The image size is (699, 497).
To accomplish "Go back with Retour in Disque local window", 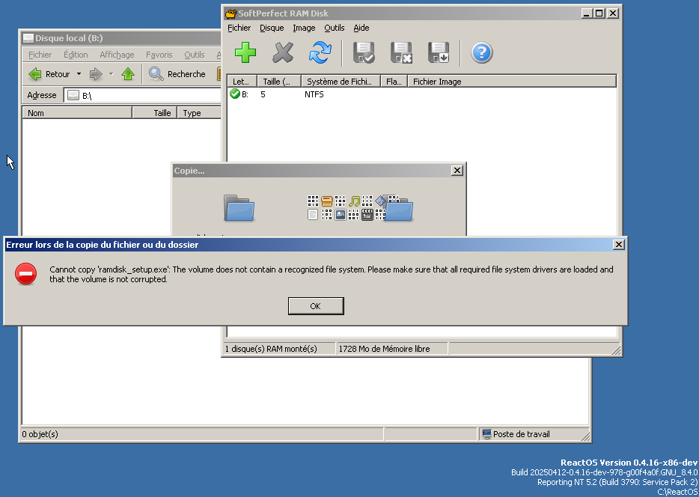I will click(x=49, y=74).
